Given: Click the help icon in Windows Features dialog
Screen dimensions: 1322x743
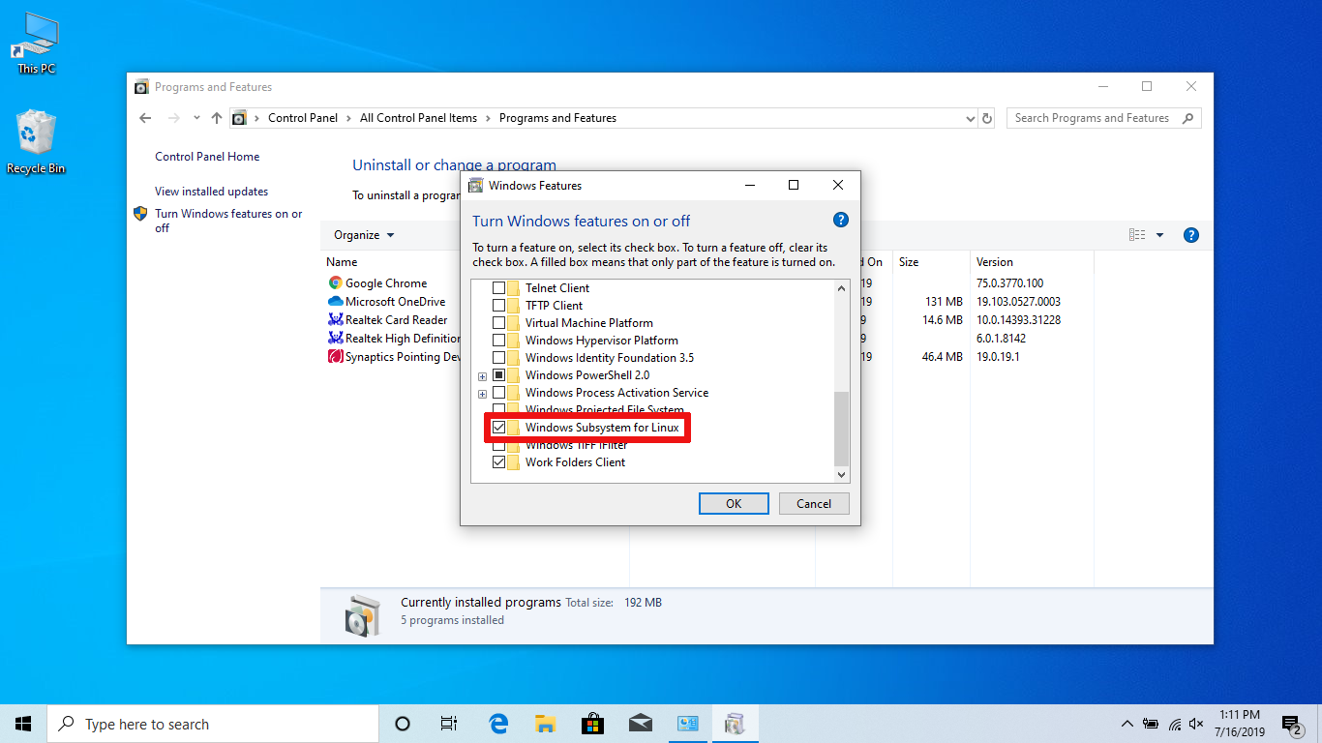Looking at the screenshot, I should pyautogui.click(x=840, y=220).
